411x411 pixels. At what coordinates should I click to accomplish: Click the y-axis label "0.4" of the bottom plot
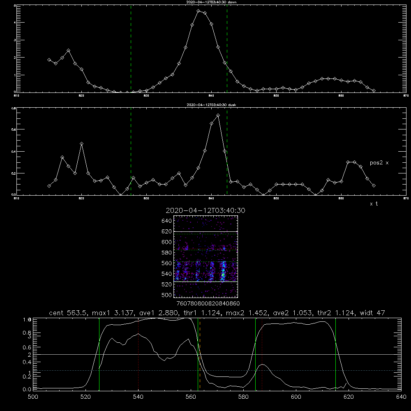tap(28, 362)
